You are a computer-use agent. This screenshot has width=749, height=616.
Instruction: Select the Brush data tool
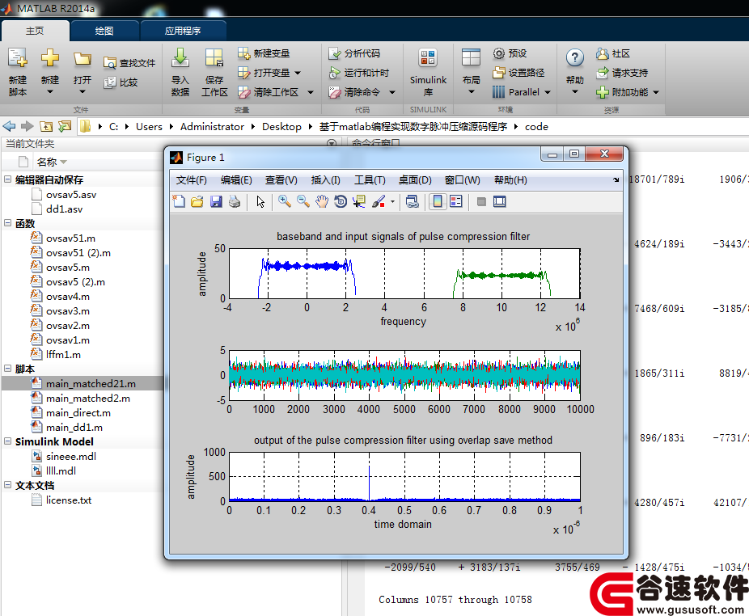coord(379,201)
